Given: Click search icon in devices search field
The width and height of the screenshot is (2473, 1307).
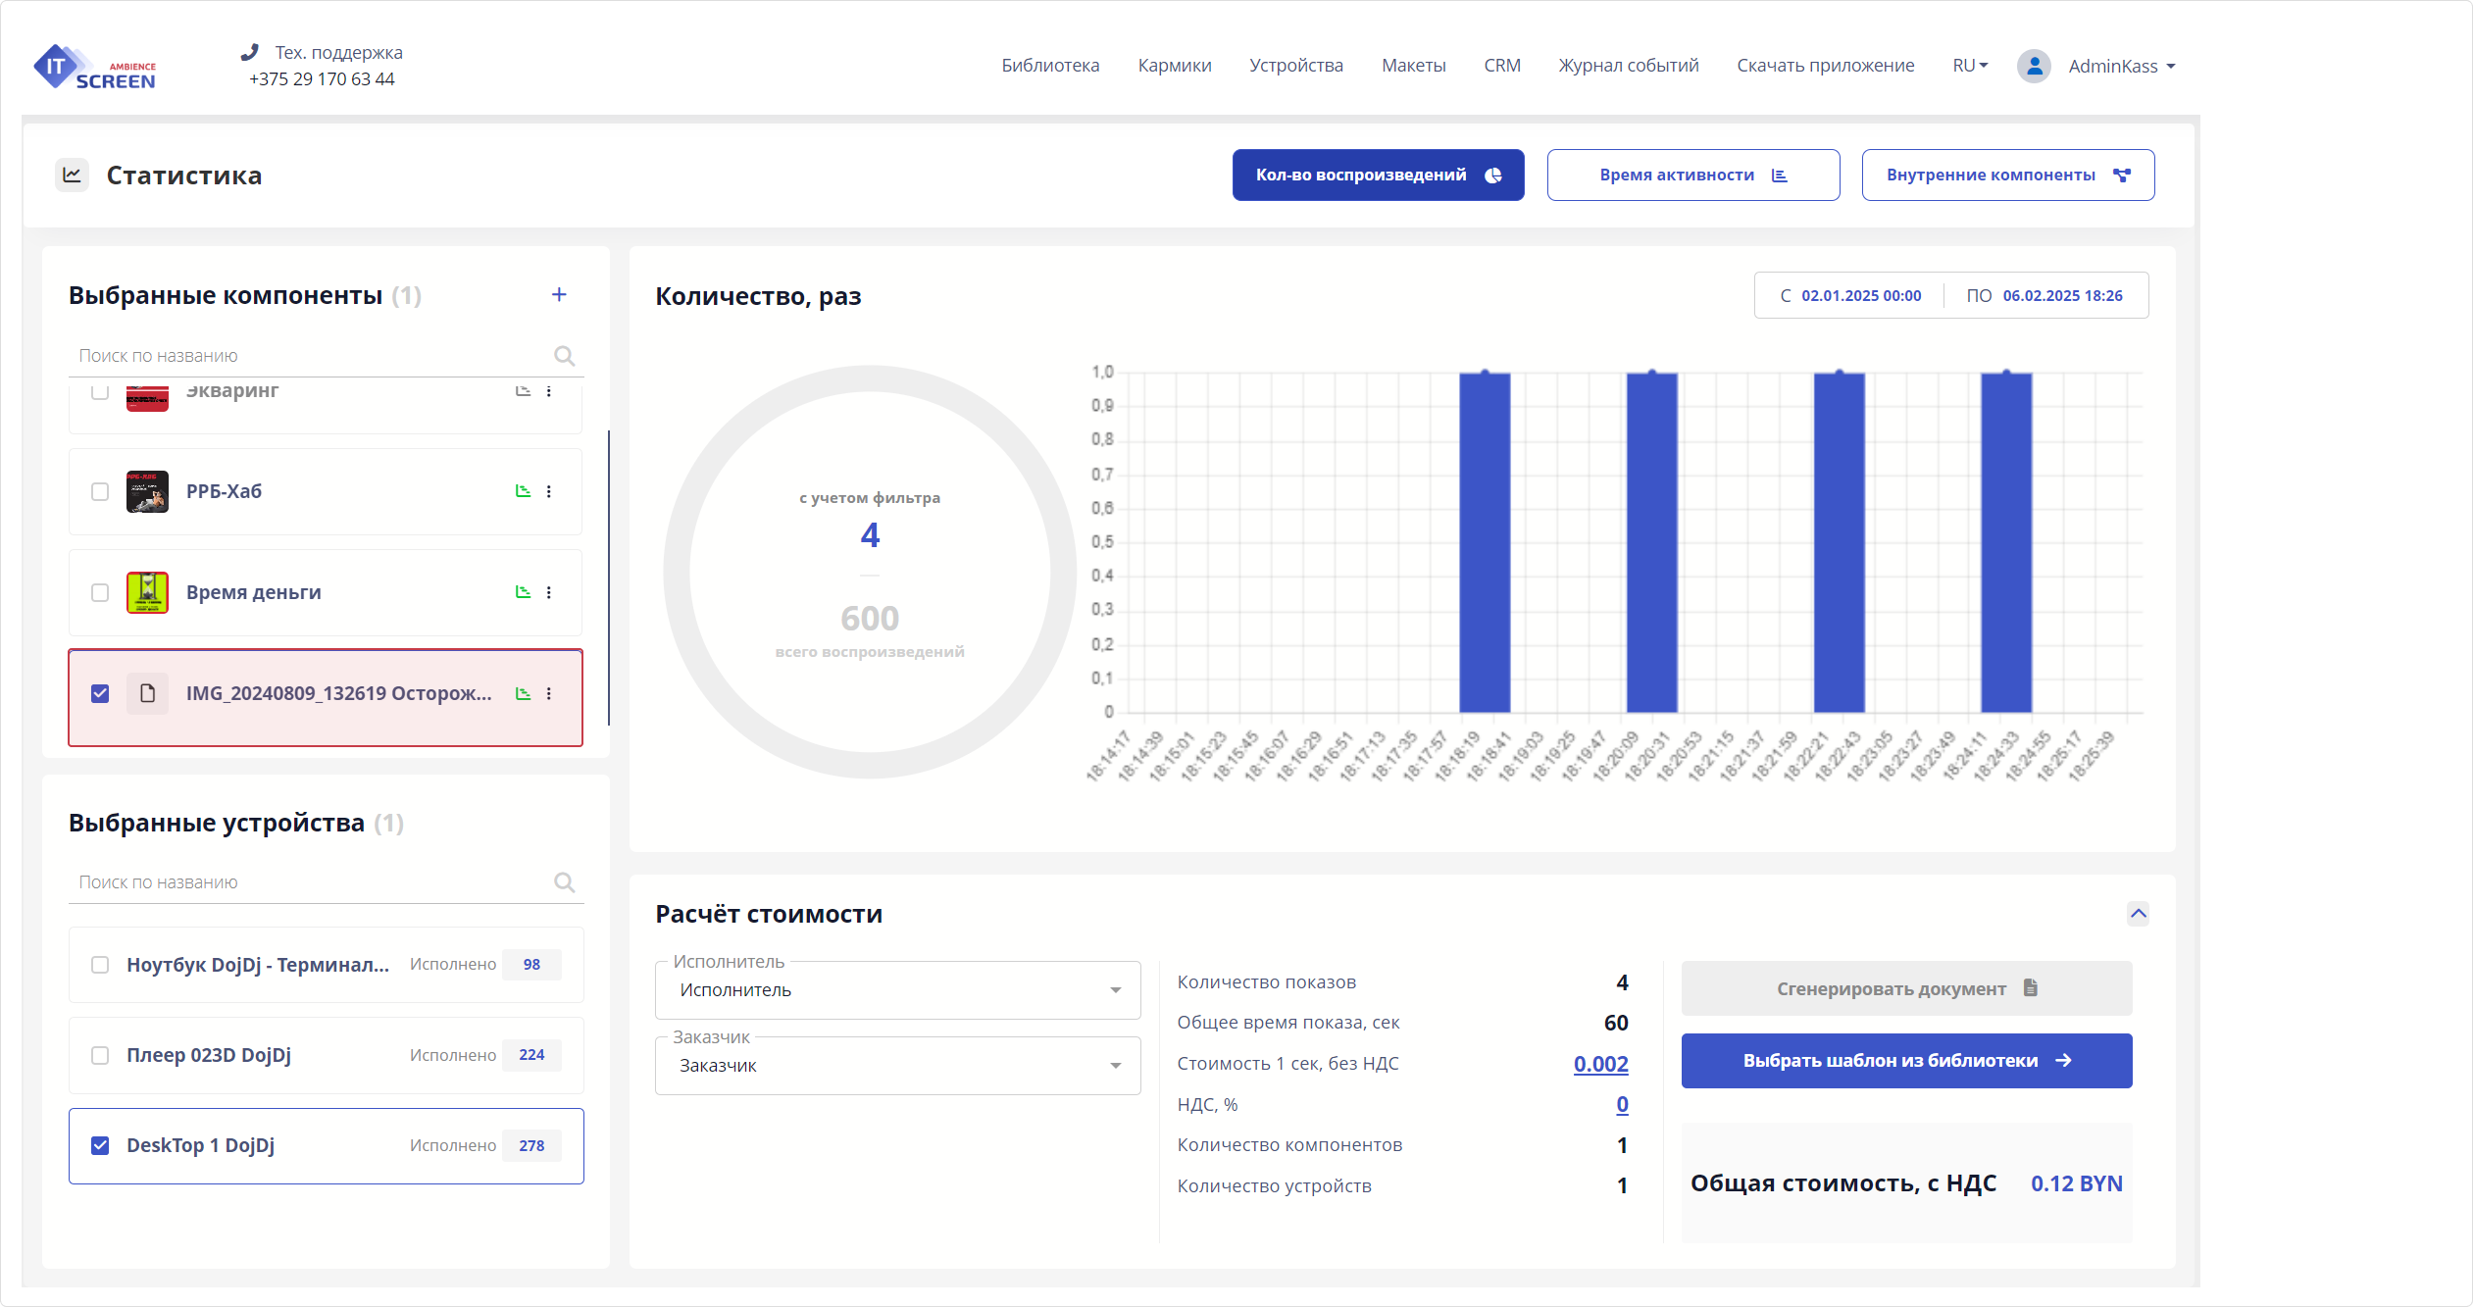Looking at the screenshot, I should pyautogui.click(x=564, y=882).
